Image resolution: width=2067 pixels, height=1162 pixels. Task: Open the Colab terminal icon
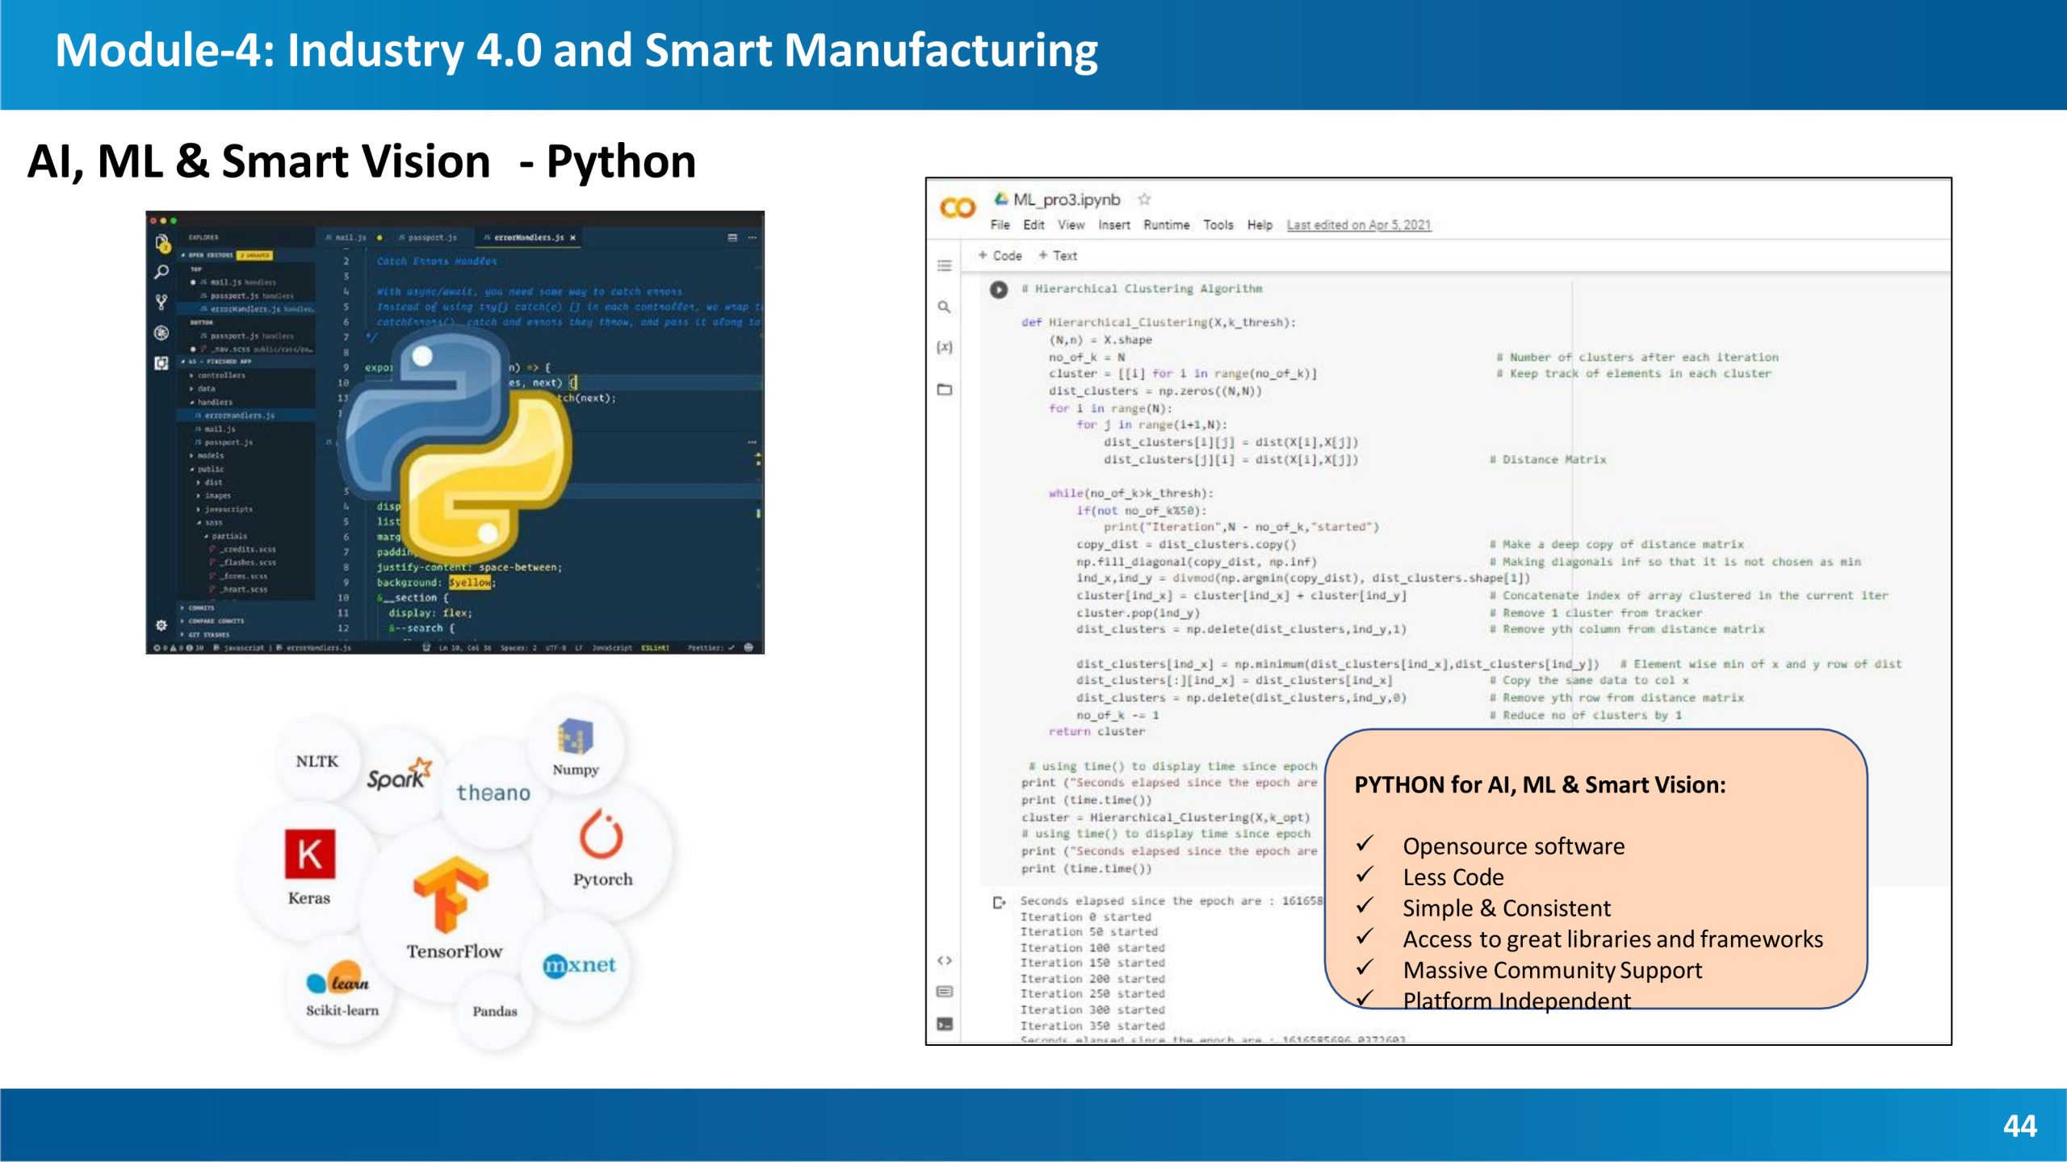click(x=945, y=1024)
